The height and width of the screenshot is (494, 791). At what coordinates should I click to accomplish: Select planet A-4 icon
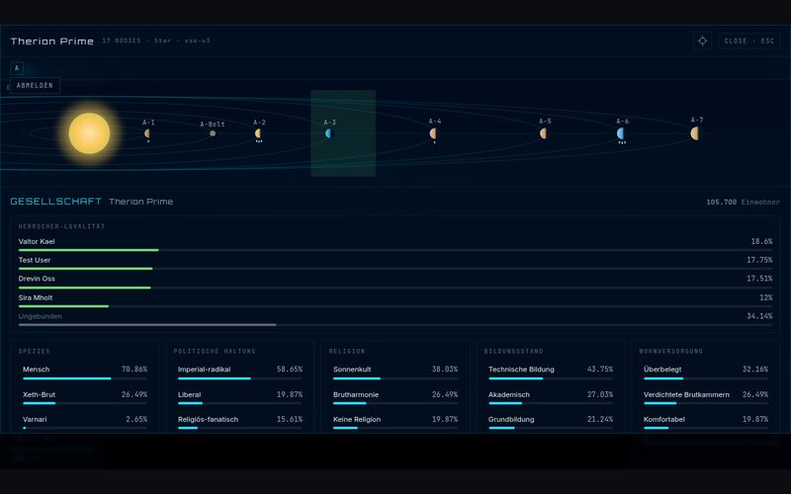[x=433, y=133]
